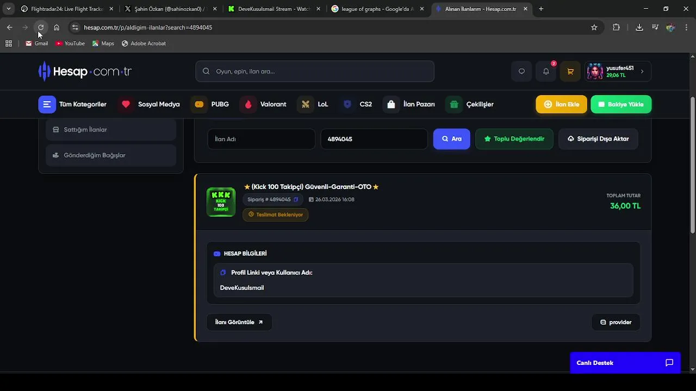The image size is (696, 391).
Task: Click Bakiye Yükle button
Action: pos(621,104)
